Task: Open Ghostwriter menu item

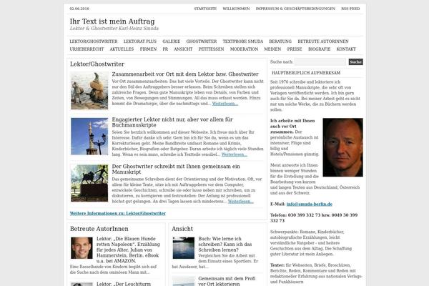Action: 202,41
